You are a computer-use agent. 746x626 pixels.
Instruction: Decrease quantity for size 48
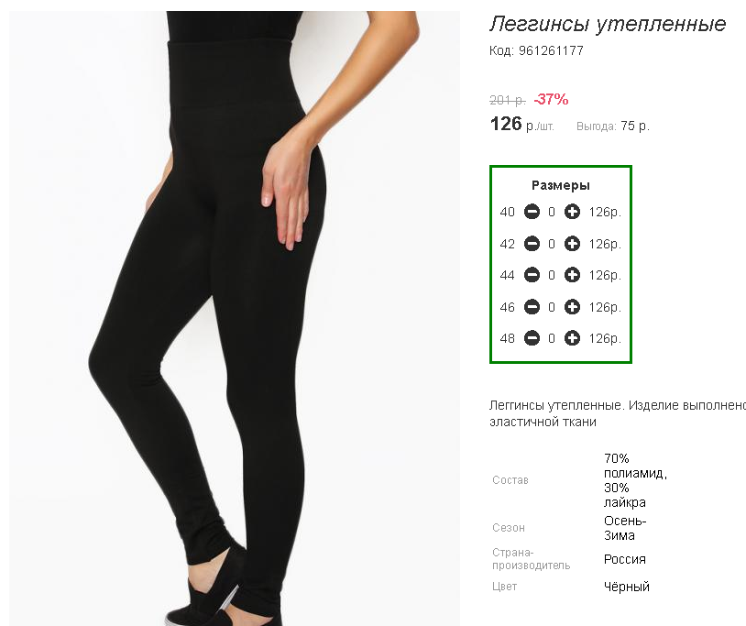(532, 338)
